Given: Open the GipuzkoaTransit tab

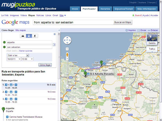Looking at the screenshot, I should pos(124,9).
